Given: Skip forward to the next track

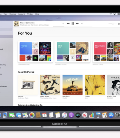Looking at the screenshot, I should 77,24.
